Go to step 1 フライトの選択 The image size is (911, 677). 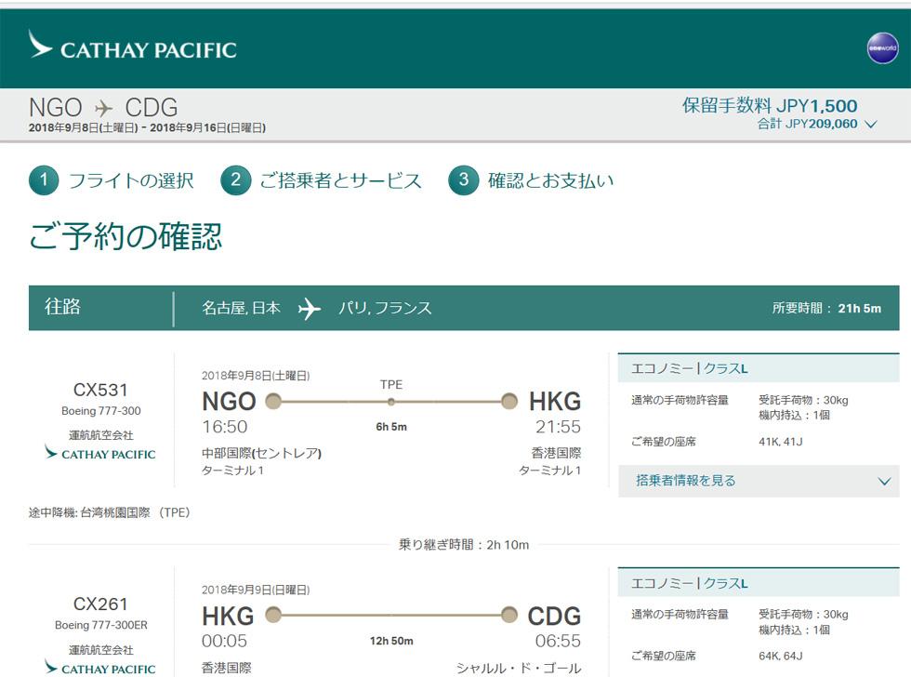click(111, 180)
